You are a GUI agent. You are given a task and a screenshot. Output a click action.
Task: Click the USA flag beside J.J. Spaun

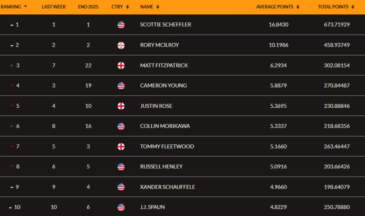coord(121,207)
